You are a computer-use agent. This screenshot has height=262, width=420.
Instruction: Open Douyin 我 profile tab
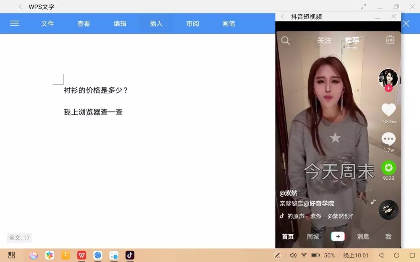388,236
